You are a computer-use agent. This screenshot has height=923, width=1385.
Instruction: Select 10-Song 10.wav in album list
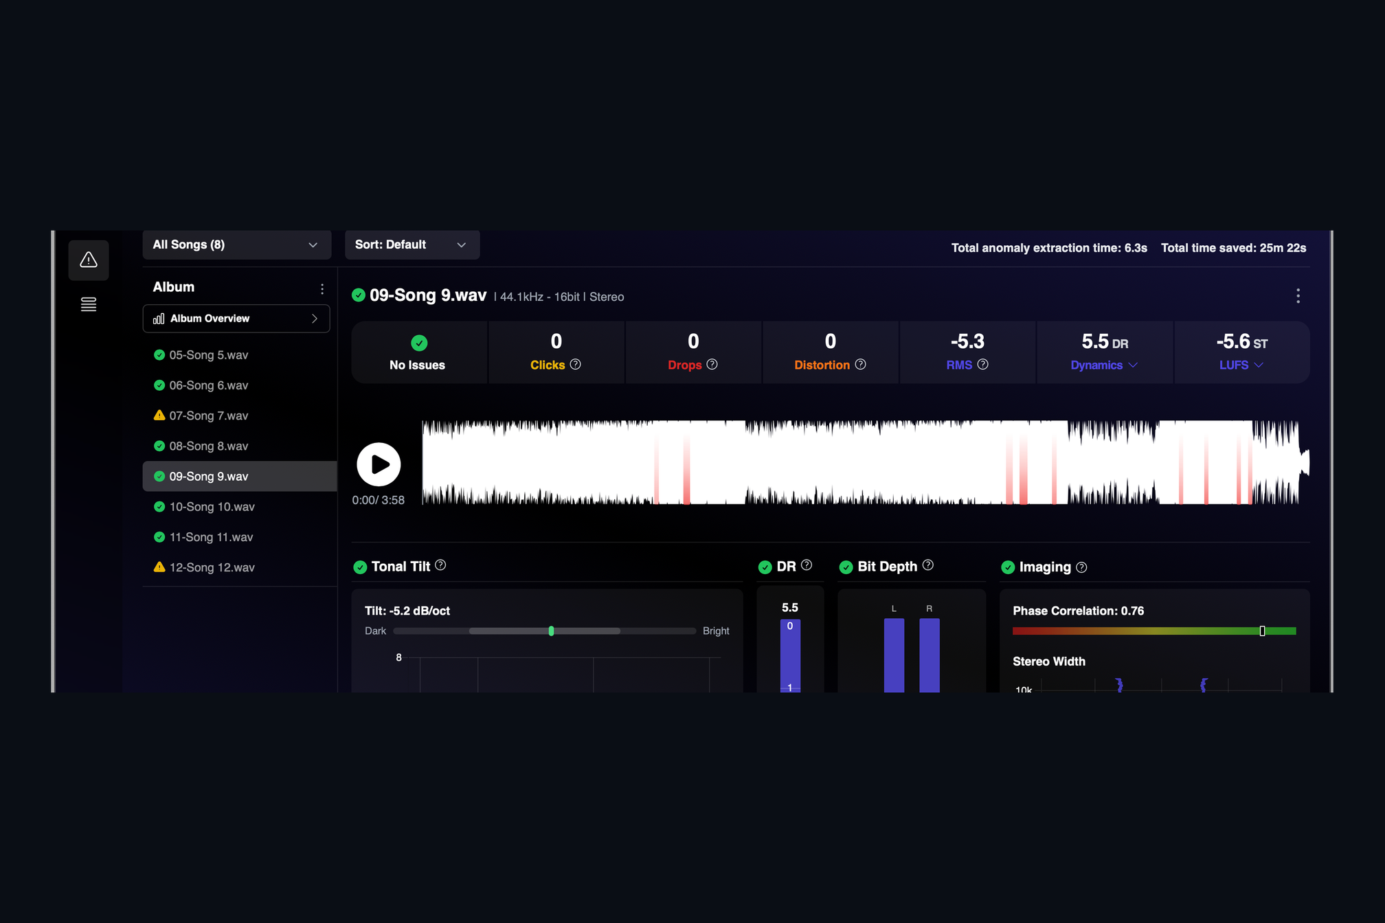click(240, 507)
